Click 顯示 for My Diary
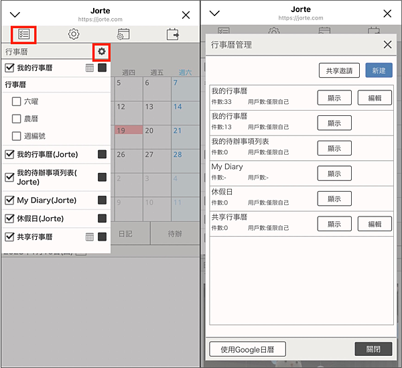The height and width of the screenshot is (368, 402). coord(334,174)
